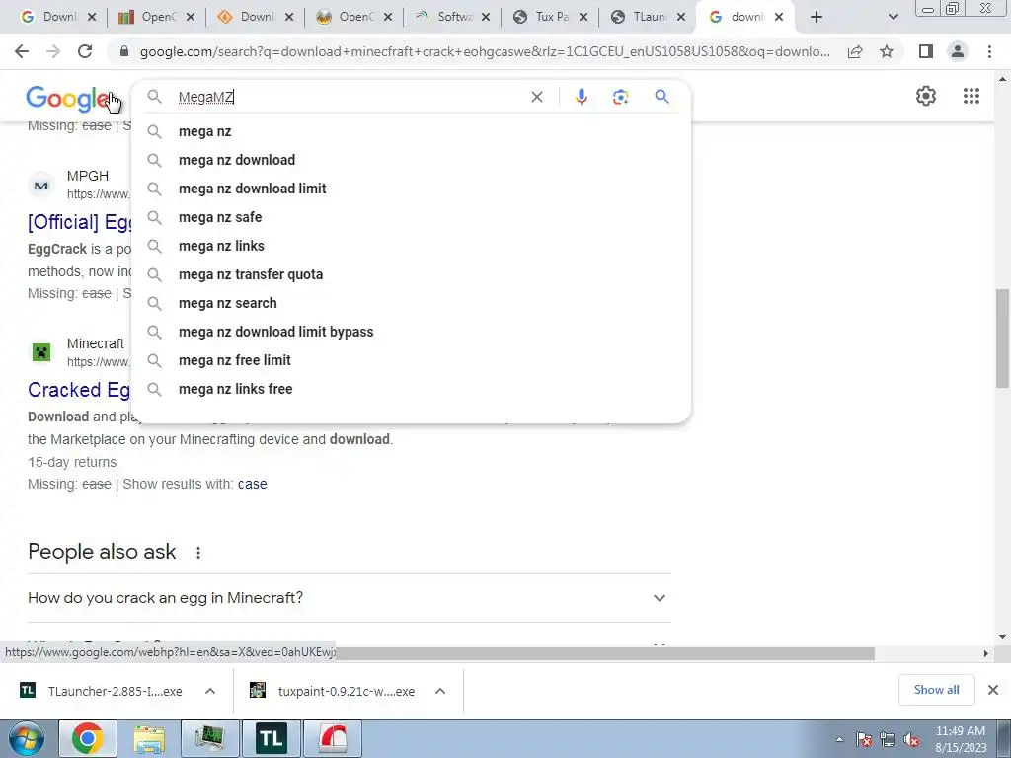Open the '[Official] Egg' MPGH result link
The height and width of the screenshot is (758, 1011).
pyautogui.click(x=79, y=222)
